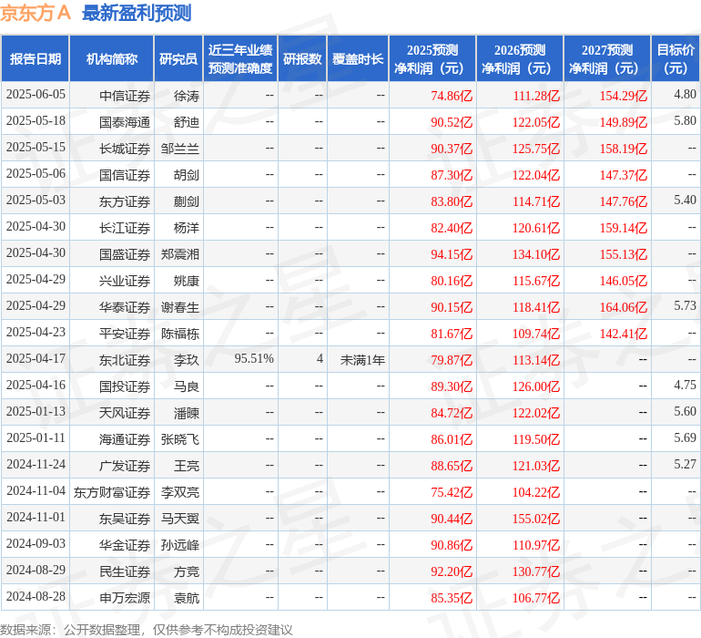Viewport: 701px width, 638px height.
Task: Click the 5.80 target price
Action: click(685, 121)
